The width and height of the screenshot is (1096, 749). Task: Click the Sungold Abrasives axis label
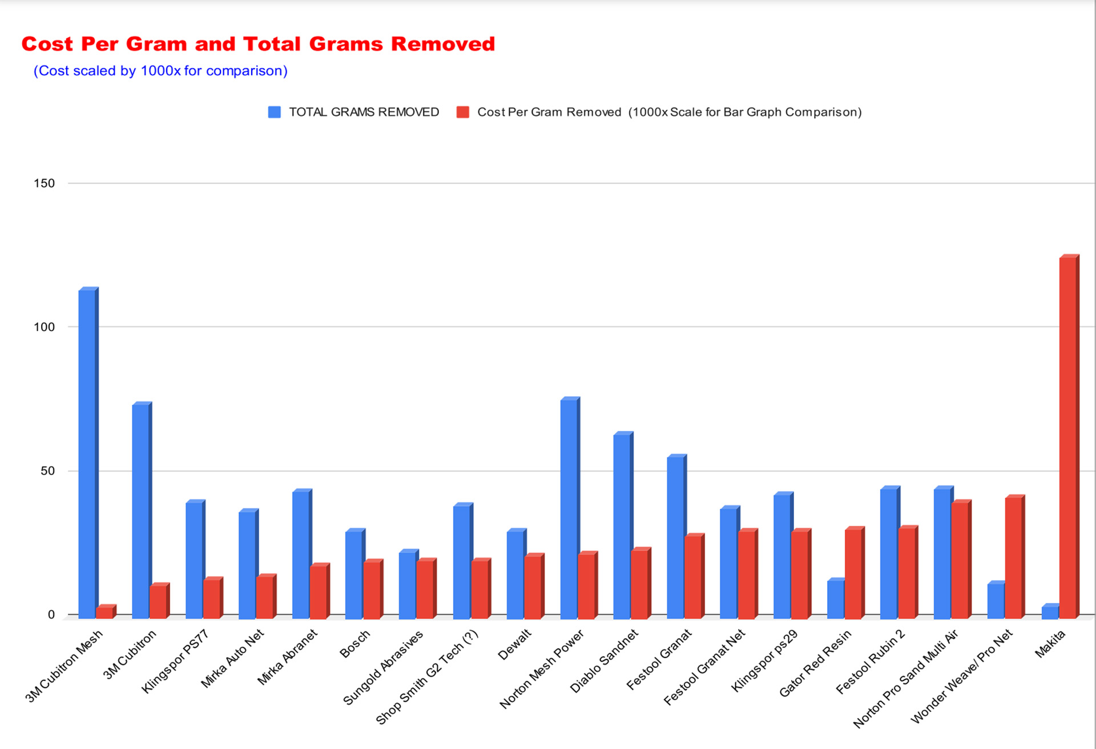383,667
